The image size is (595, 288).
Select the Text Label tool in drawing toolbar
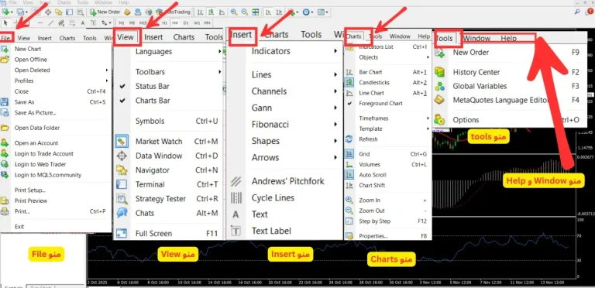(x=93, y=22)
